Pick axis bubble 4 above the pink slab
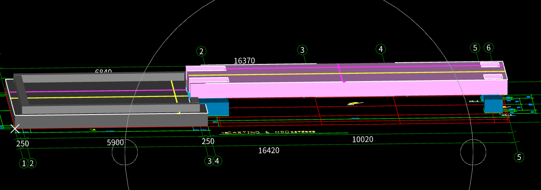Viewport: 541px width, 190px height. coord(381,49)
